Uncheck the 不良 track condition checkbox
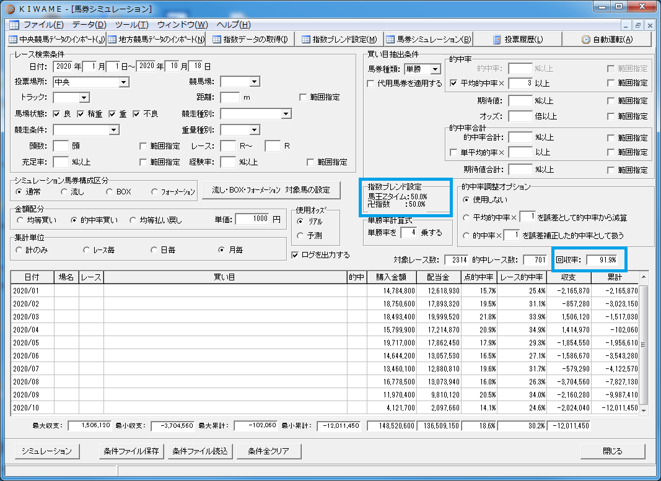The image size is (661, 481). coord(136,114)
